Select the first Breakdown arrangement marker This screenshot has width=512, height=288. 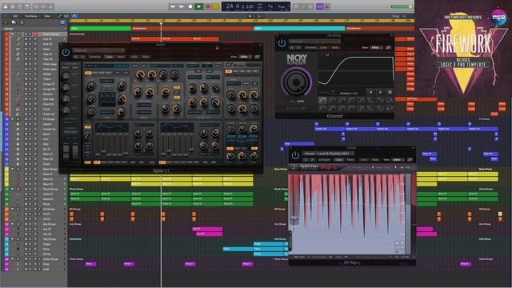point(192,29)
